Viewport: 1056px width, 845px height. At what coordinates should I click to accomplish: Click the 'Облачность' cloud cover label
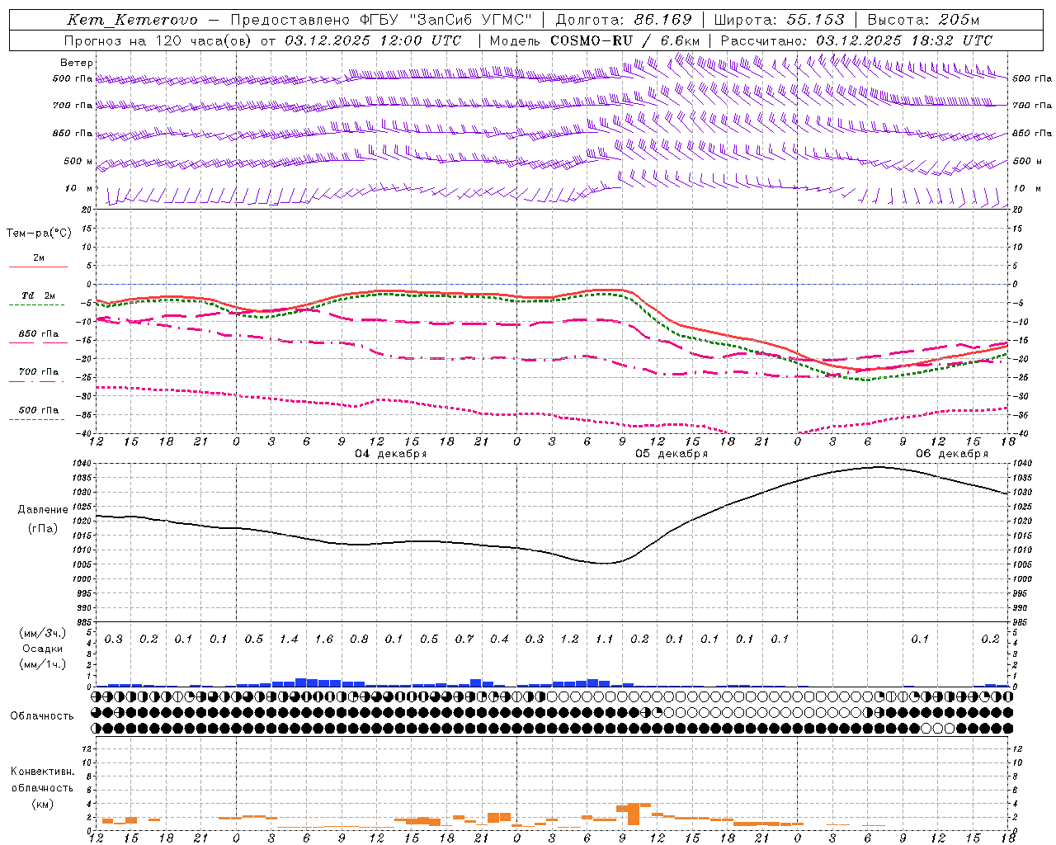coord(42,716)
